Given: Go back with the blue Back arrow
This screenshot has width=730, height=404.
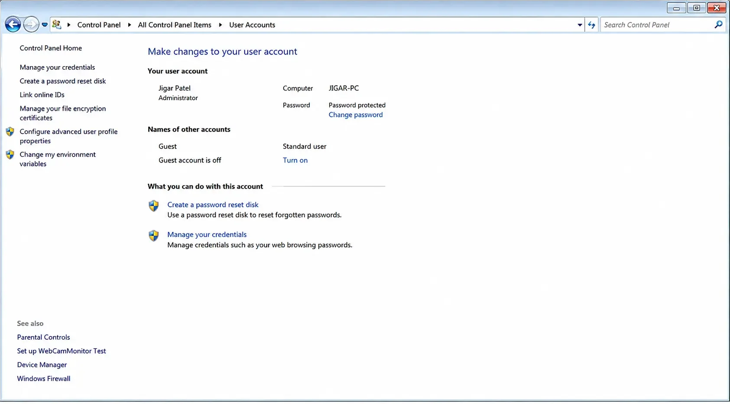Looking at the screenshot, I should tap(13, 25).
